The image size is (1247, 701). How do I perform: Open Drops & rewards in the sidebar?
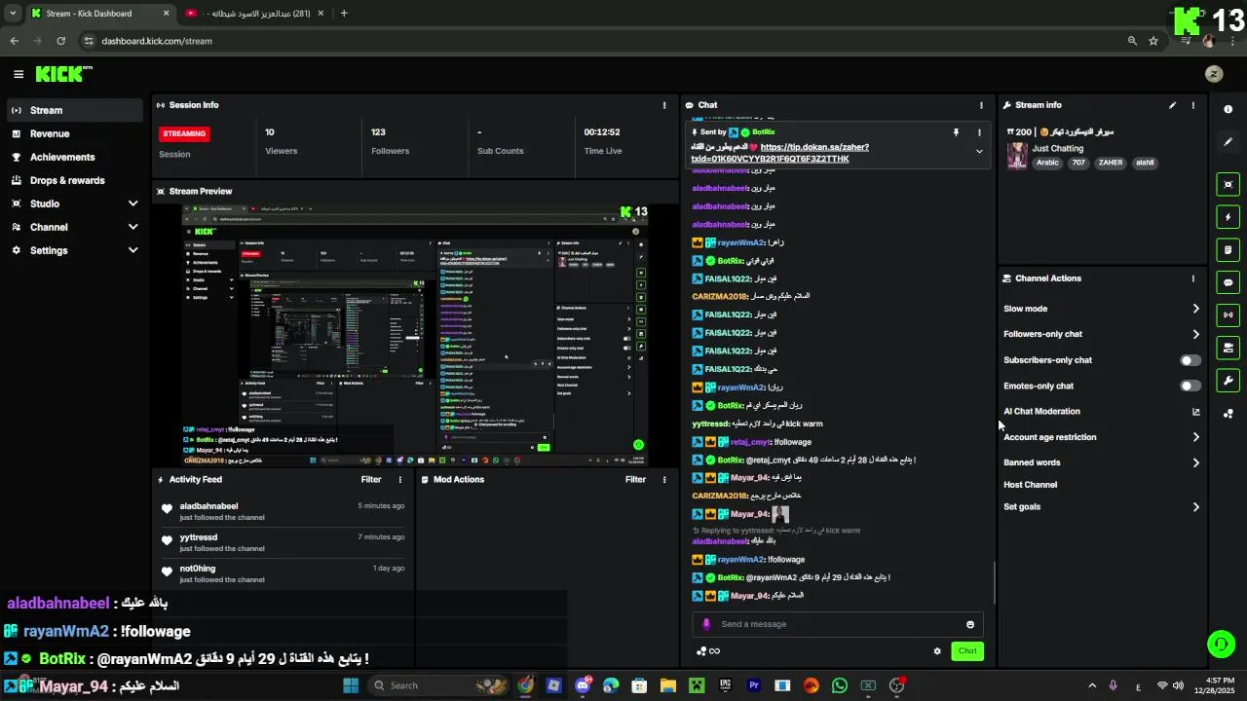click(x=74, y=180)
